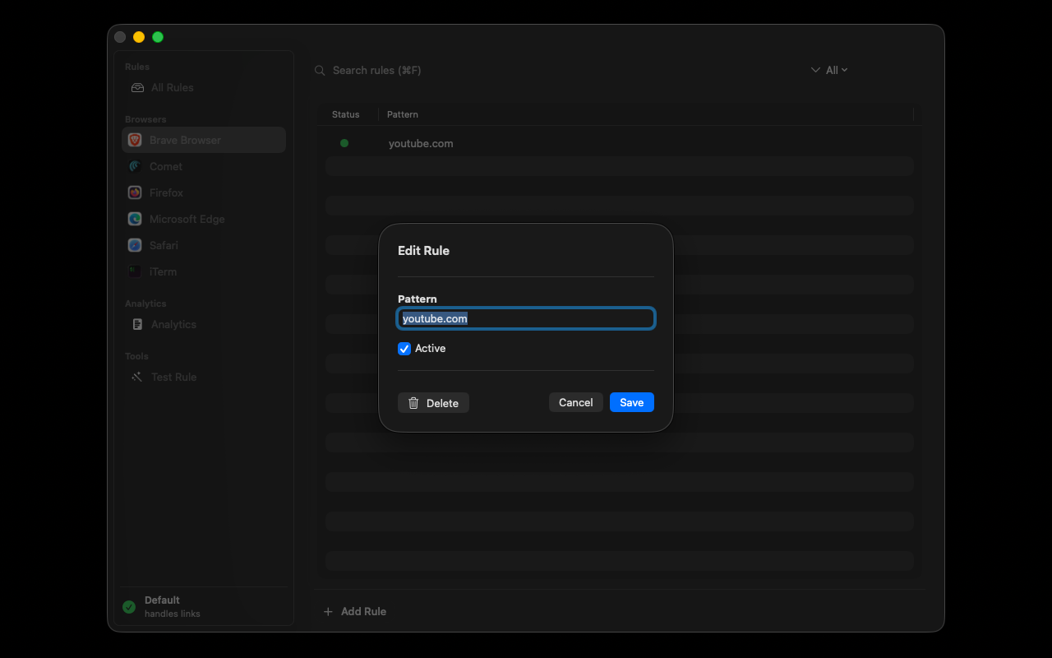Open the All filter dropdown
Image resolution: width=1052 pixels, height=658 pixels.
[829, 70]
